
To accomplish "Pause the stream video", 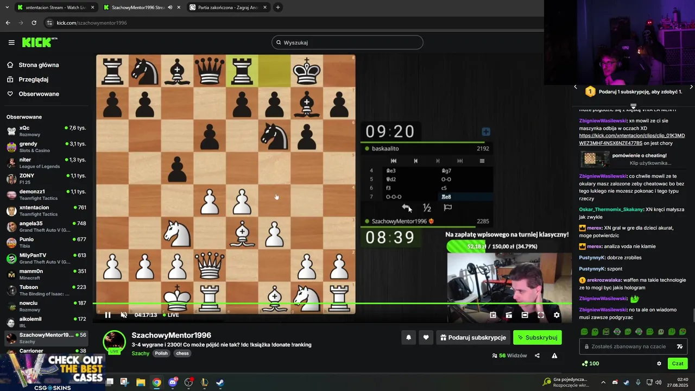I will (108, 315).
